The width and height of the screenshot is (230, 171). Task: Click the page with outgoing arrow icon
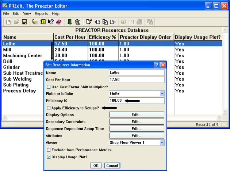click(x=113, y=22)
